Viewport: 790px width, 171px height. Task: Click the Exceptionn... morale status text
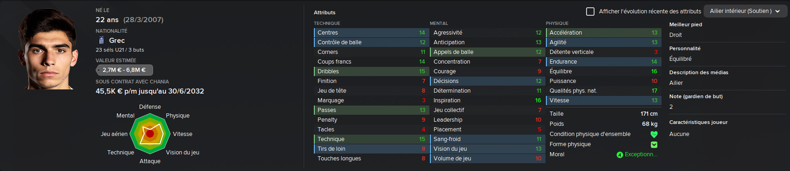point(641,154)
